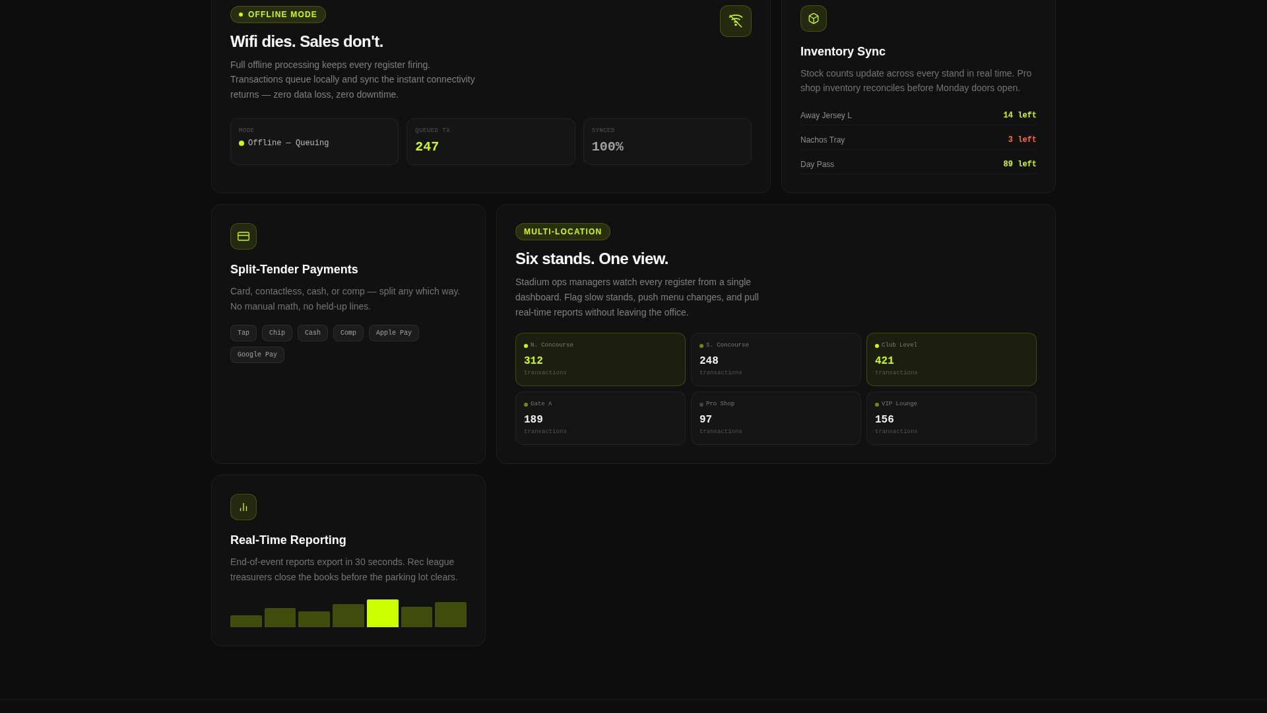
Task: Open the Gate A stand card
Action: coord(601,419)
